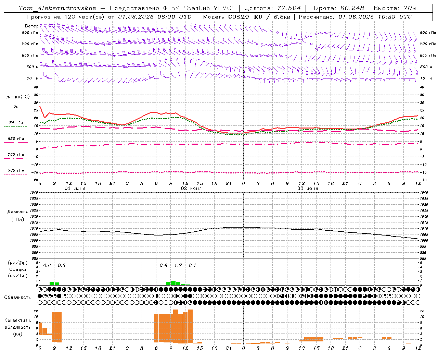Click the Td 2м dew point legend entry
This screenshot has height=351, width=438.
16,123
